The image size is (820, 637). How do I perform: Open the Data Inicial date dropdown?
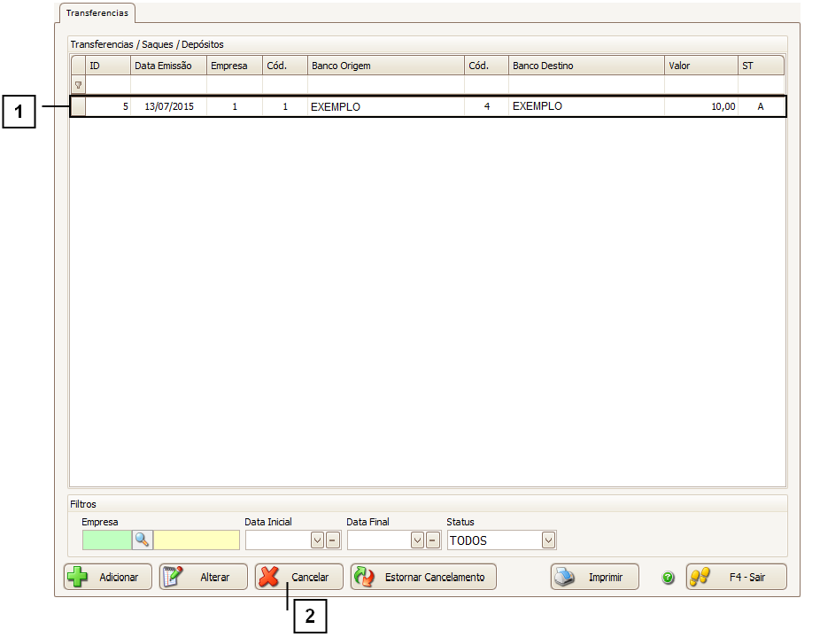click(318, 540)
